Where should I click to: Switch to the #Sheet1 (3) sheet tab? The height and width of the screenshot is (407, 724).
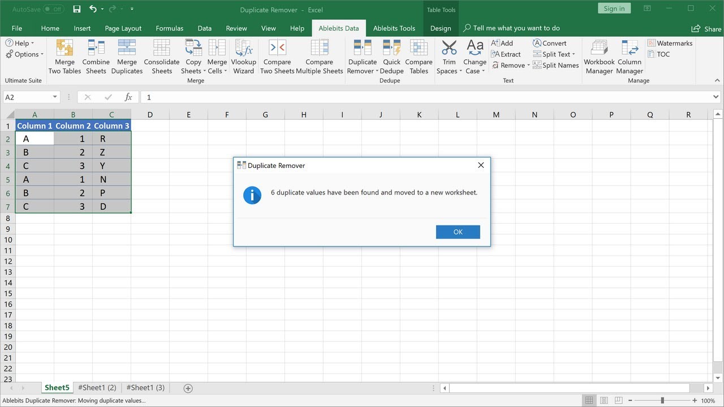(145, 388)
